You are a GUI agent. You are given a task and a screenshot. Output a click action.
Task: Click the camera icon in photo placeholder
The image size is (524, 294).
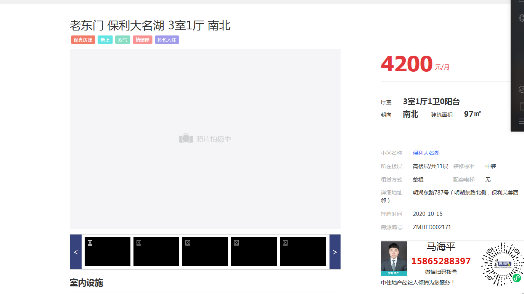186,138
